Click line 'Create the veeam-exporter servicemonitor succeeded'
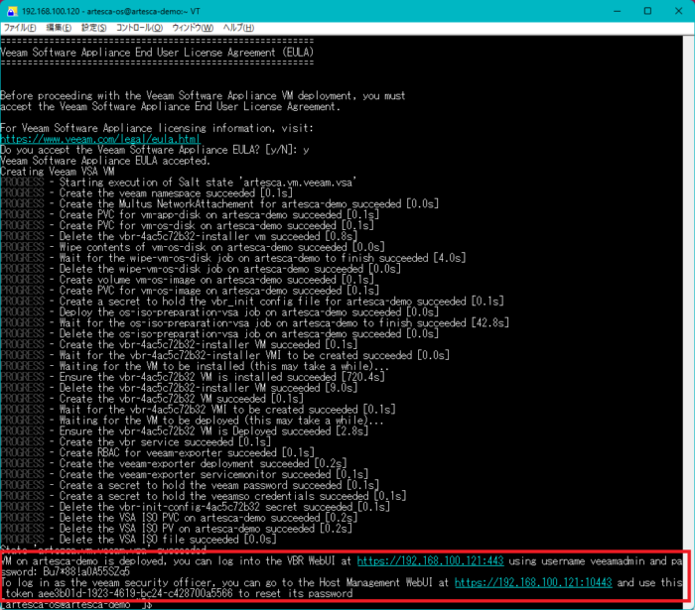 [x=185, y=474]
